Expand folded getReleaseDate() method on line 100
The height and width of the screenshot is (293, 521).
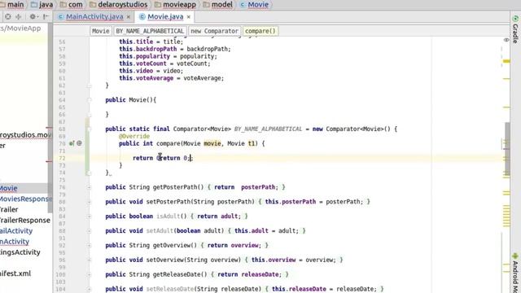pyautogui.click(x=89, y=275)
